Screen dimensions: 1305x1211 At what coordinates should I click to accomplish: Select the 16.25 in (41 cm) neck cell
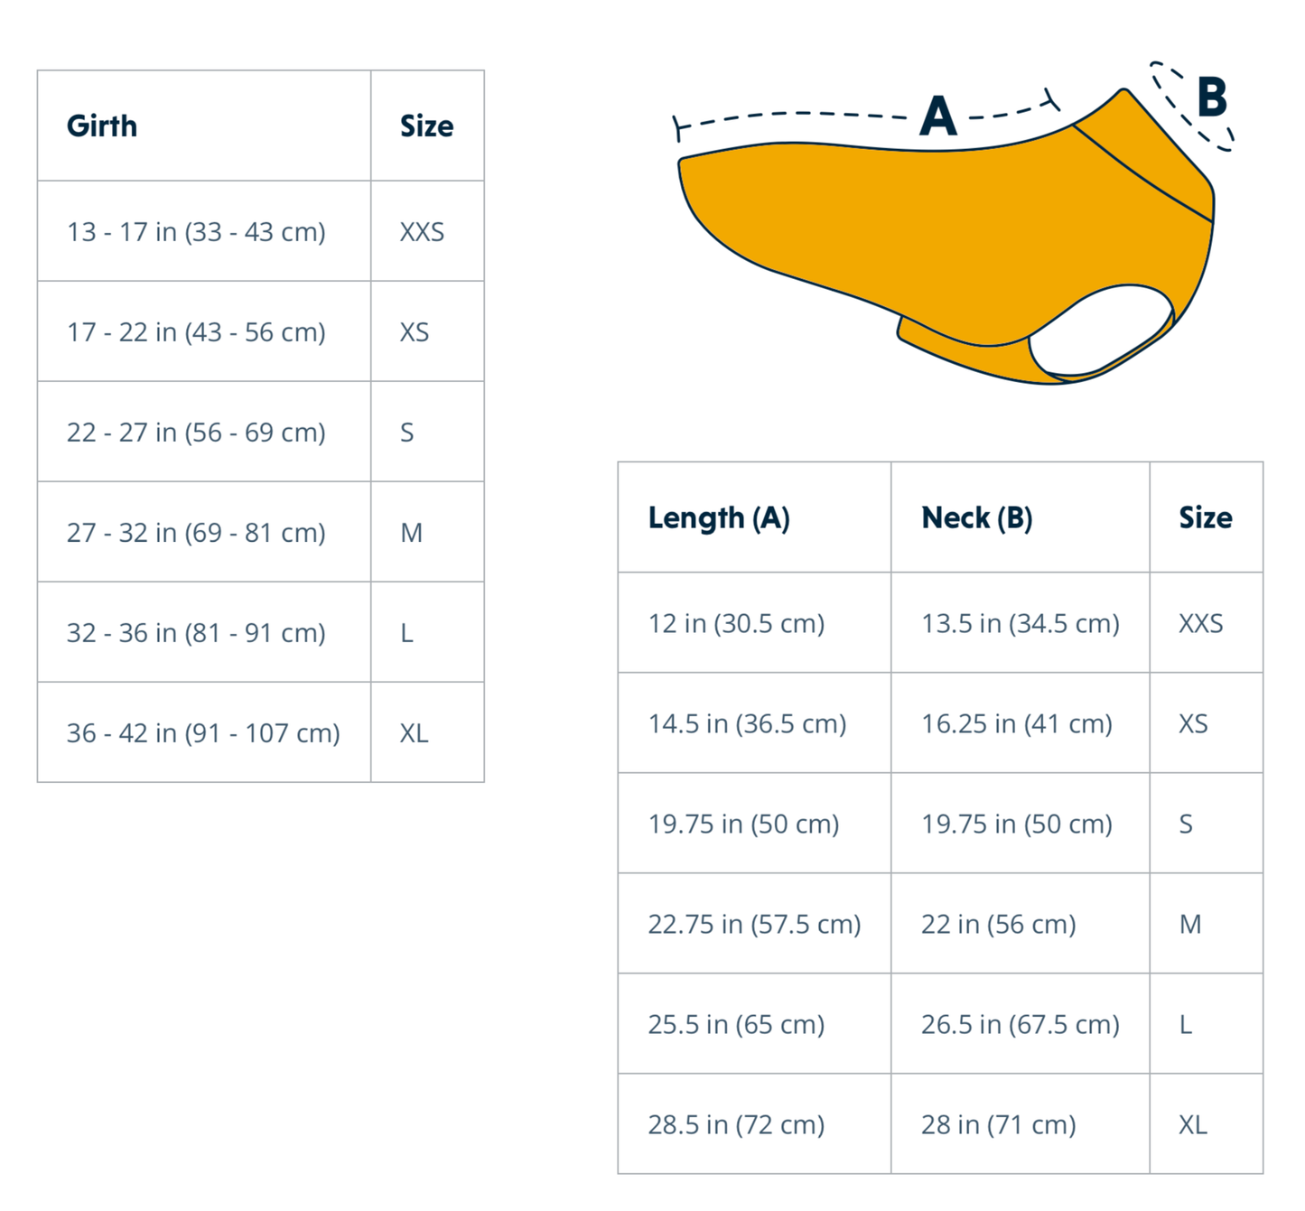point(1016,724)
